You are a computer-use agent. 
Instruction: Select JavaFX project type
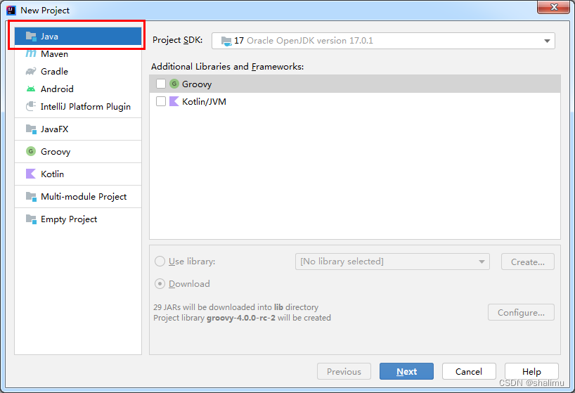click(x=78, y=129)
